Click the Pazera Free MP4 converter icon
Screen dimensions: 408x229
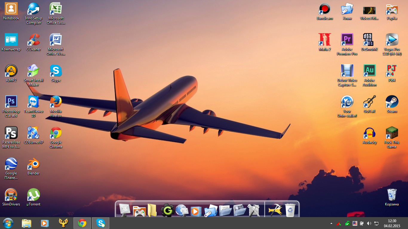pos(11,137)
